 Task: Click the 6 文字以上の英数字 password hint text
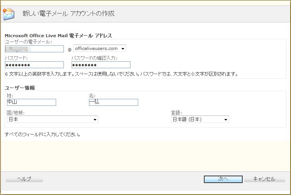pos(122,74)
